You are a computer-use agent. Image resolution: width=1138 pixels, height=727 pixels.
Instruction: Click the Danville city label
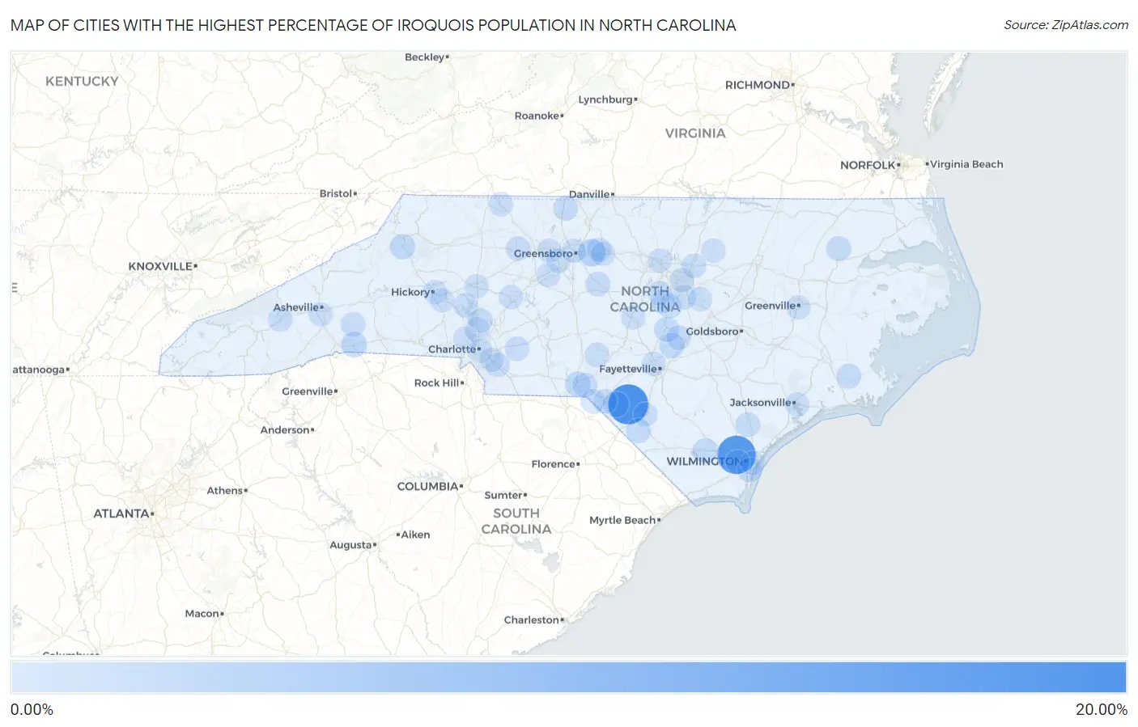tap(589, 194)
